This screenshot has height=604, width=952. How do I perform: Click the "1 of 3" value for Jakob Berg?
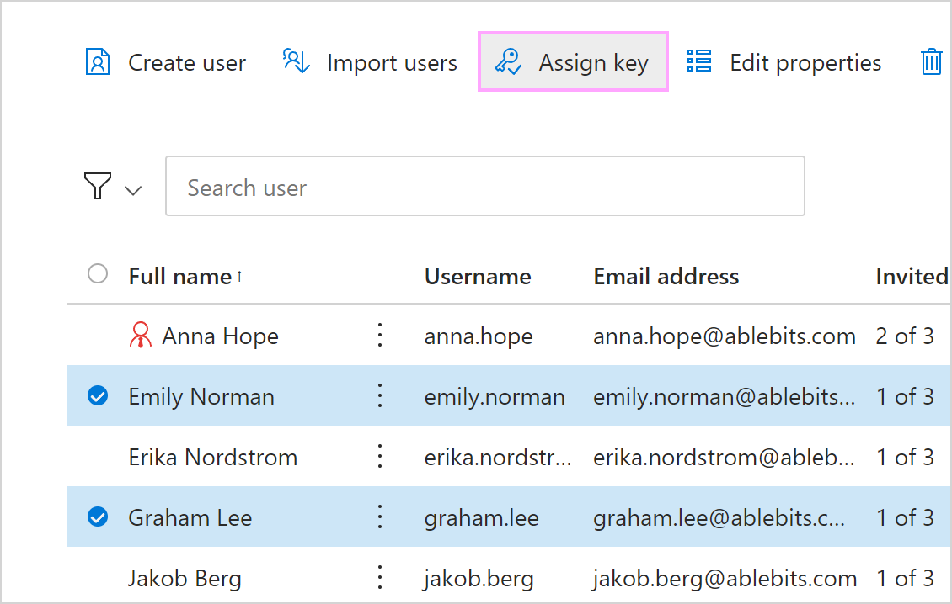tap(905, 579)
